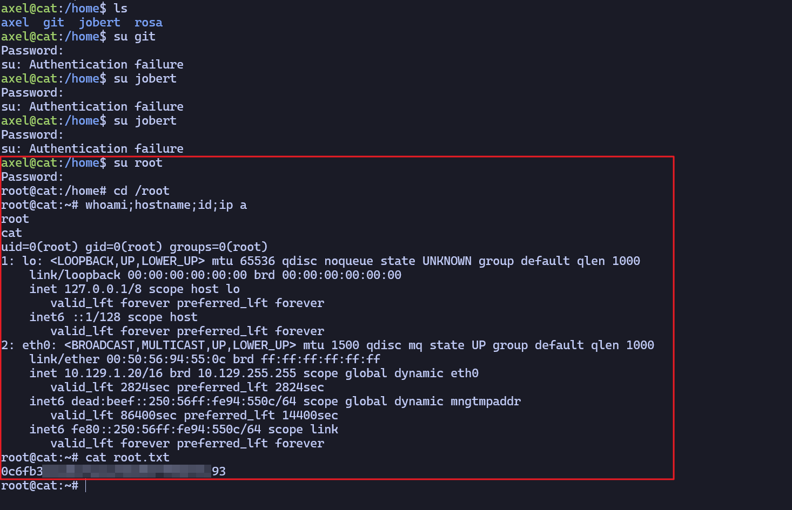Click the first 'Authentication failure' message
792x510 pixels.
[106, 65]
